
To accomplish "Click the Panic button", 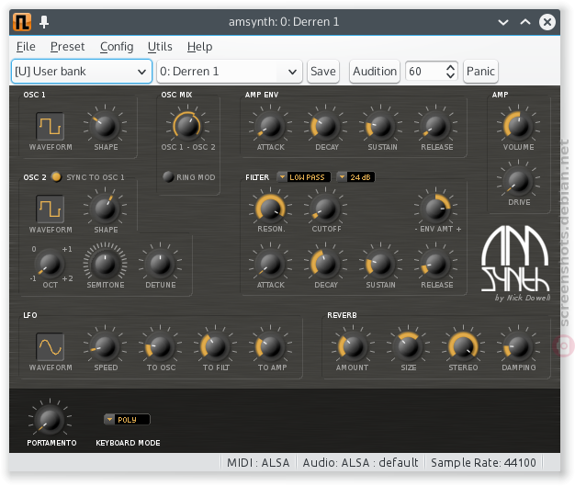I will click(x=480, y=71).
